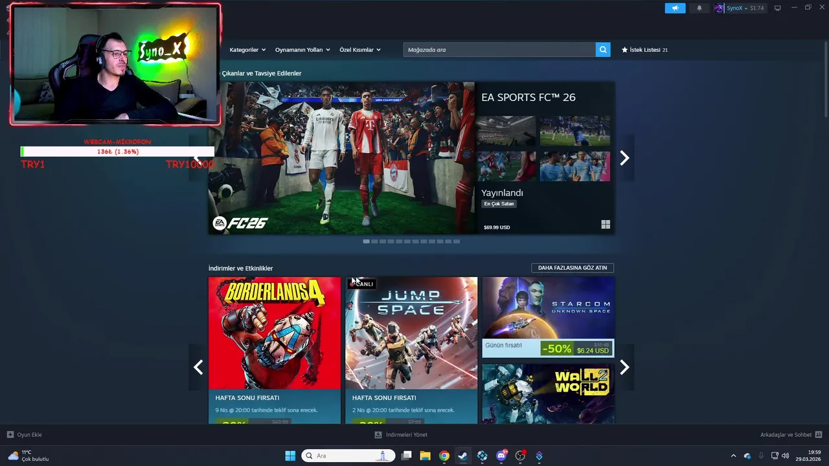Expand the SynoX account dropdown
This screenshot has height=466, width=829.
(745, 8)
